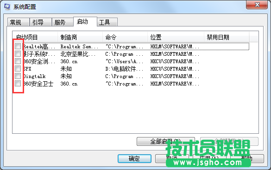This screenshot has height=170, width=271.
Task: Sort by the 禁用日期 column header
Action: click(x=227, y=37)
